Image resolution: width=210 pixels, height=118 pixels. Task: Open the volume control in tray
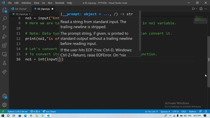[185, 116]
